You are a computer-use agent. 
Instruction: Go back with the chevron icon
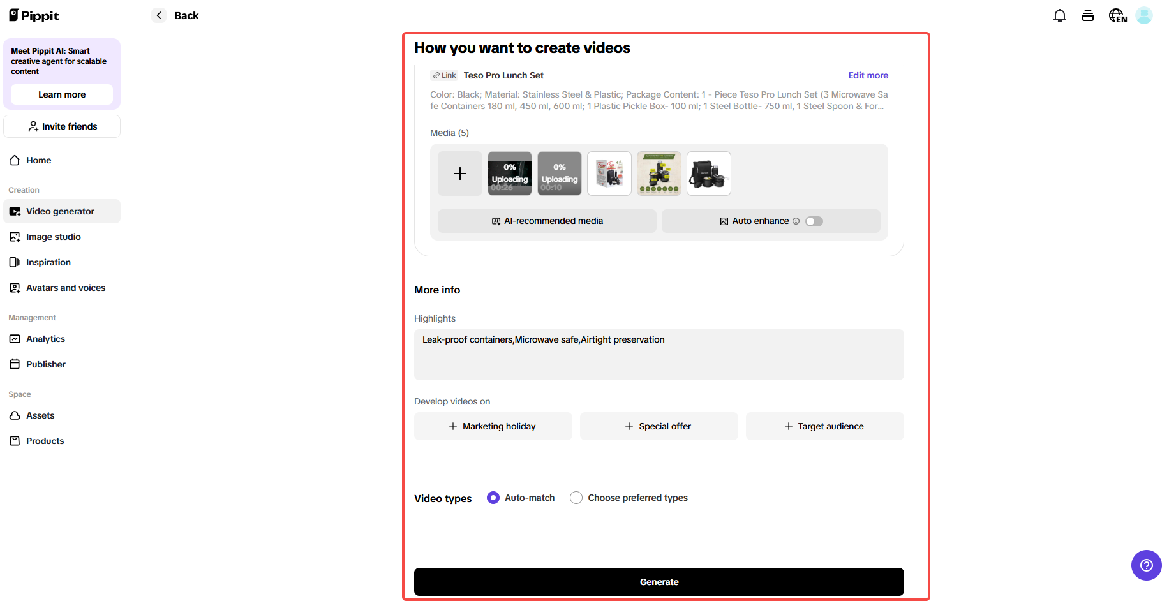159,15
